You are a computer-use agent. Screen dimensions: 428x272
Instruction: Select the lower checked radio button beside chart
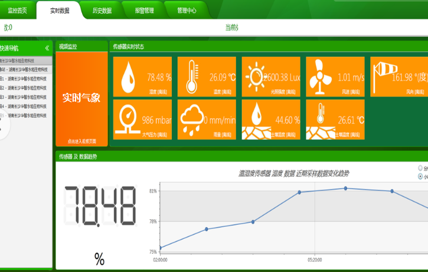click(420, 176)
